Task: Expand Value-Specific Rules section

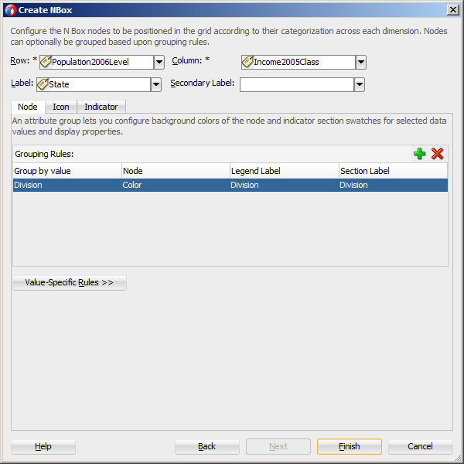Action: (x=70, y=282)
